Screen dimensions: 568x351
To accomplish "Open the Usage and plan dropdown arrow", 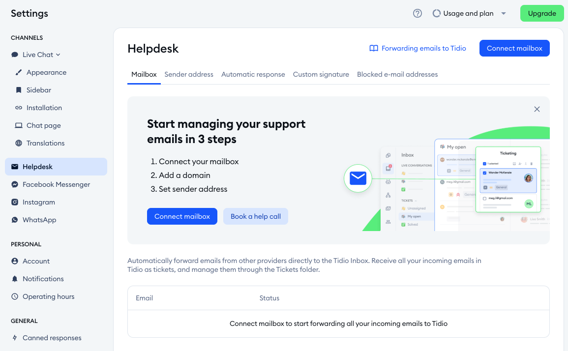I will [x=504, y=13].
